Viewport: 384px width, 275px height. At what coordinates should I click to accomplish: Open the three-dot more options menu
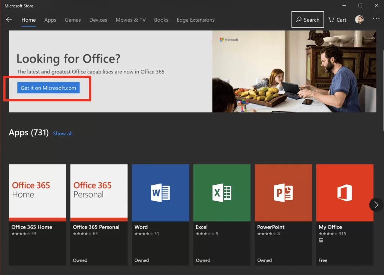[376, 18]
